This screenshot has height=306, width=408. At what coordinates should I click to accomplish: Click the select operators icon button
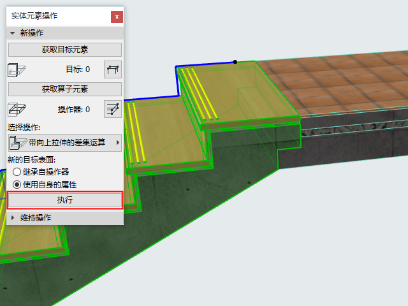(113, 109)
